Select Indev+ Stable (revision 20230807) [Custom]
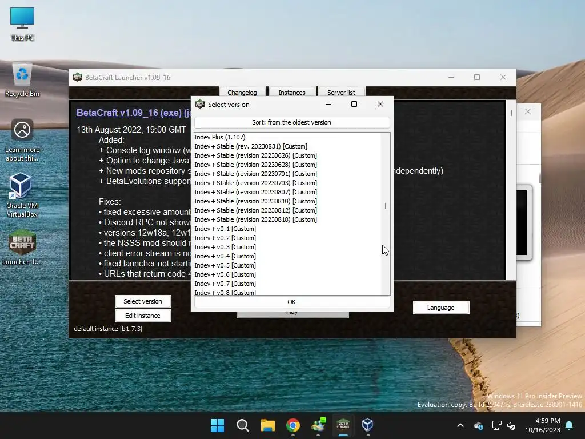Image resolution: width=585 pixels, height=439 pixels. 287,192
